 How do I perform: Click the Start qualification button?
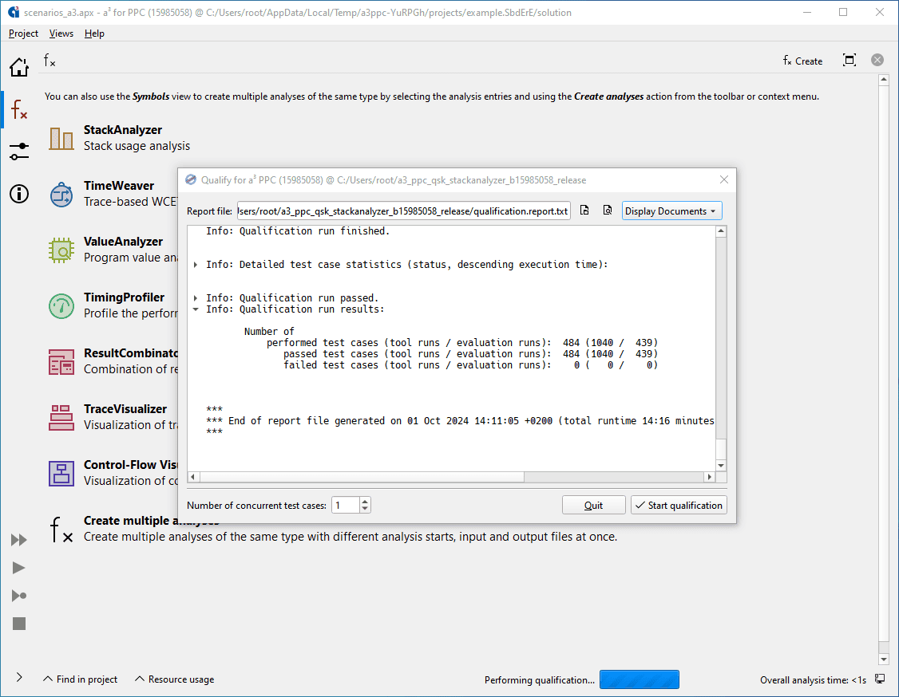coord(679,505)
